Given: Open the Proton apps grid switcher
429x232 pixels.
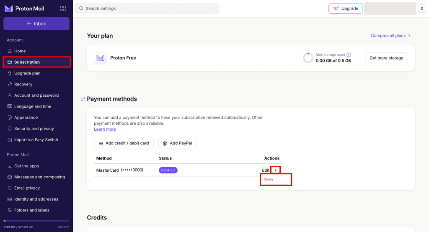Looking at the screenshot, I should tap(63, 8).
